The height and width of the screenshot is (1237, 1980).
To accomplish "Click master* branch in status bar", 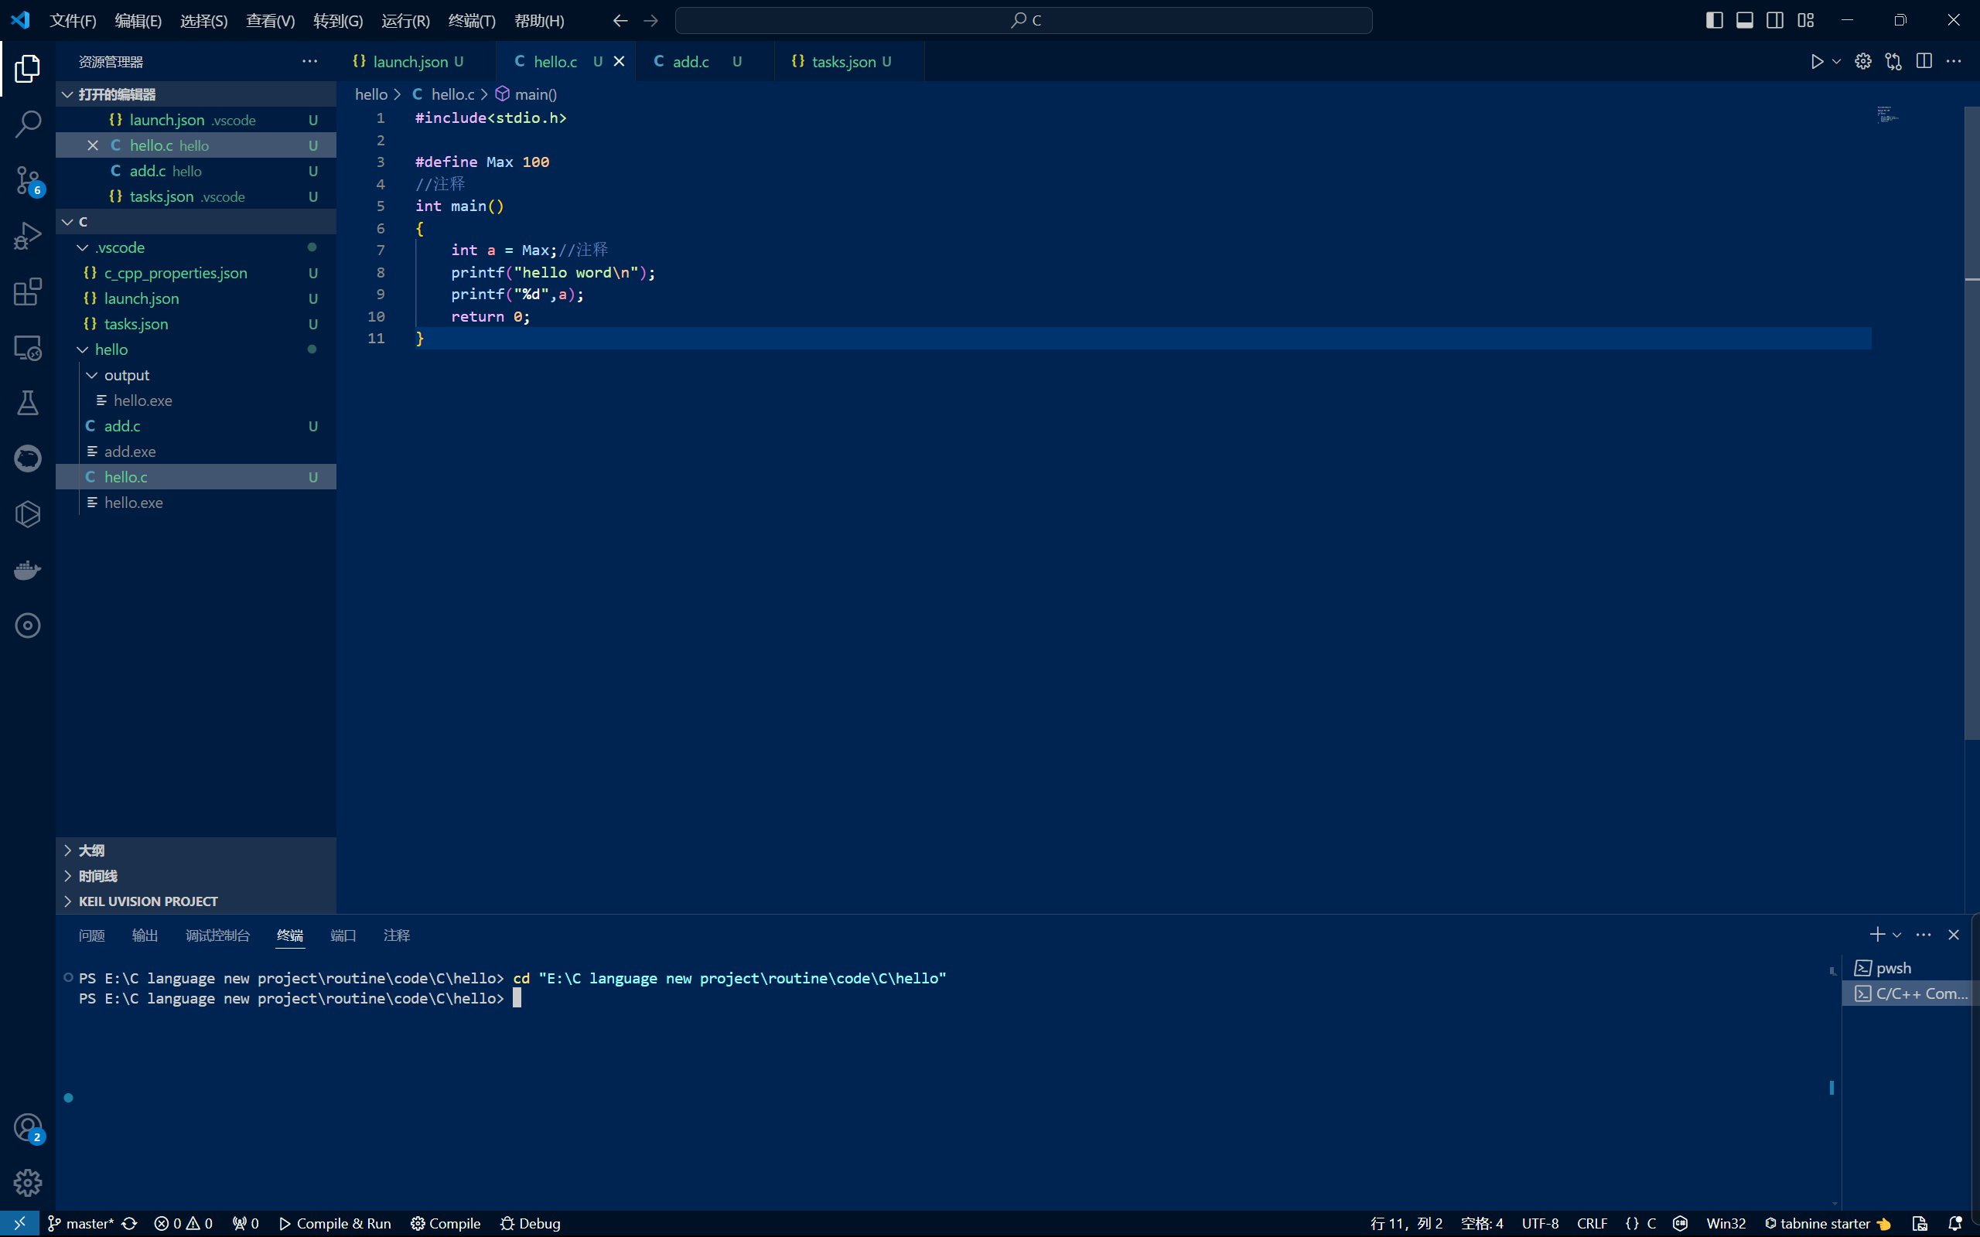I will point(81,1223).
